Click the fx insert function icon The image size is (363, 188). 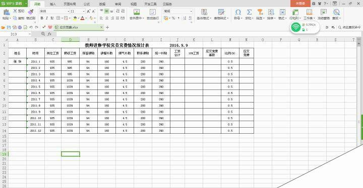coord(49,34)
